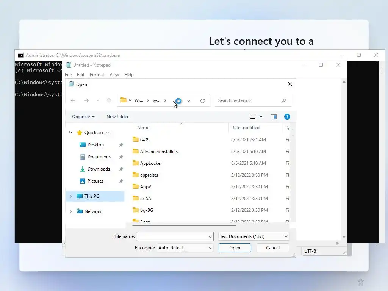
Task: Click the Notepad title bar icon
Action: click(68, 65)
